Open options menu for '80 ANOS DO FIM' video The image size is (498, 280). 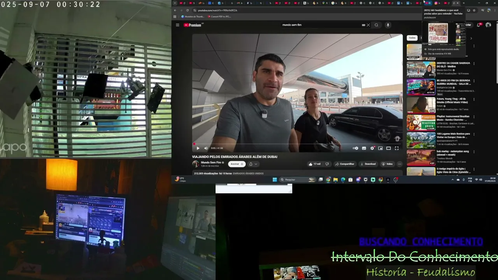474,81
